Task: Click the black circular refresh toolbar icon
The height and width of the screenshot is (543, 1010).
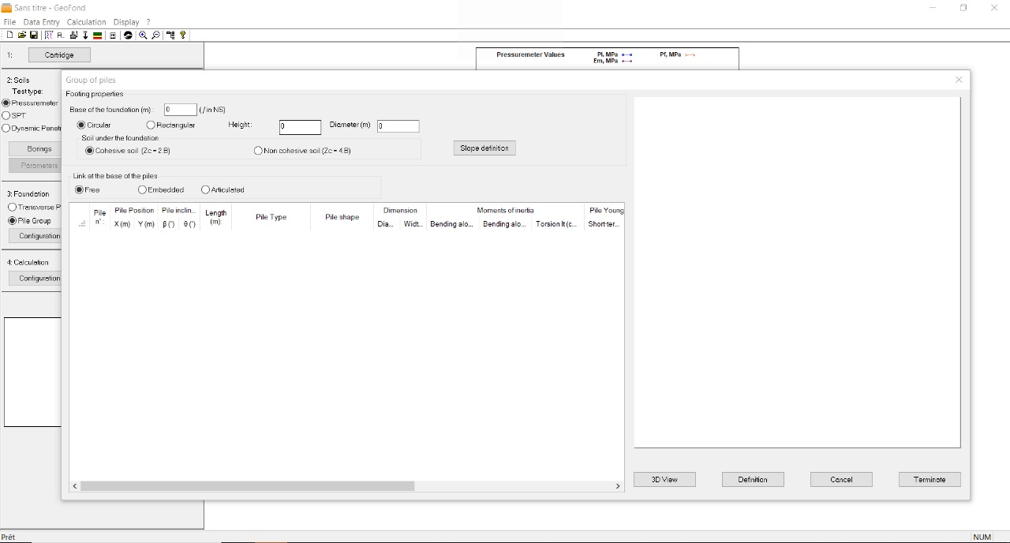Action: click(128, 35)
